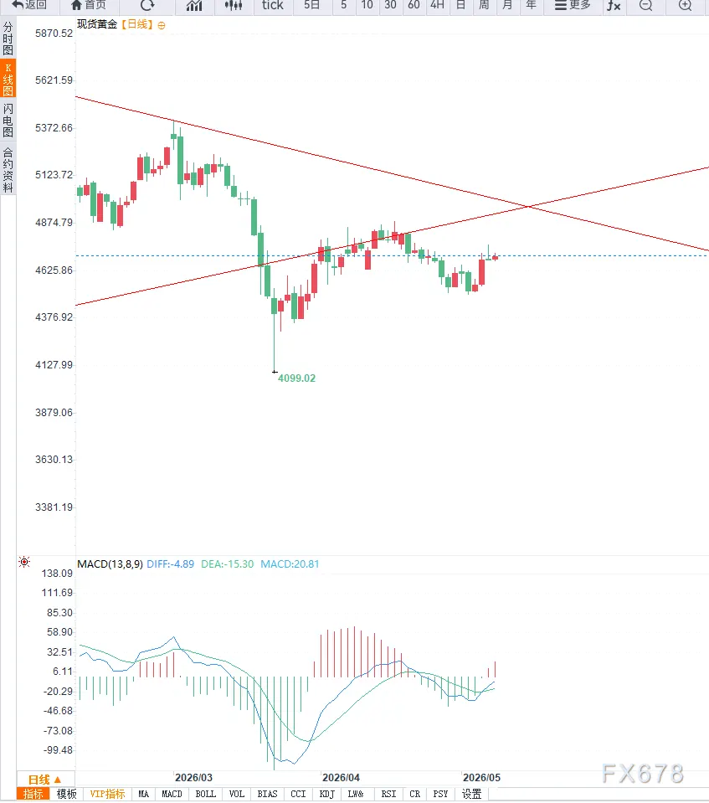Open the fx formula indicator tool
This screenshot has height=803, width=709.
click(614, 5)
